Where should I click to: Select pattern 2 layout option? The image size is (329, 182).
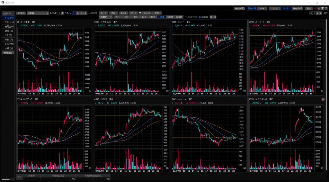77,13
